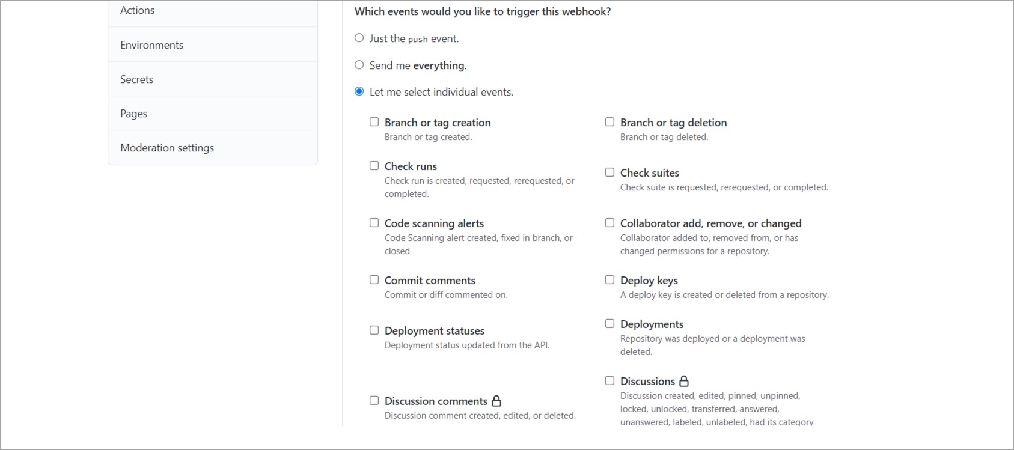The image size is (1014, 450).
Task: Check Collaborator add, remove, or changed
Action: pyautogui.click(x=609, y=223)
